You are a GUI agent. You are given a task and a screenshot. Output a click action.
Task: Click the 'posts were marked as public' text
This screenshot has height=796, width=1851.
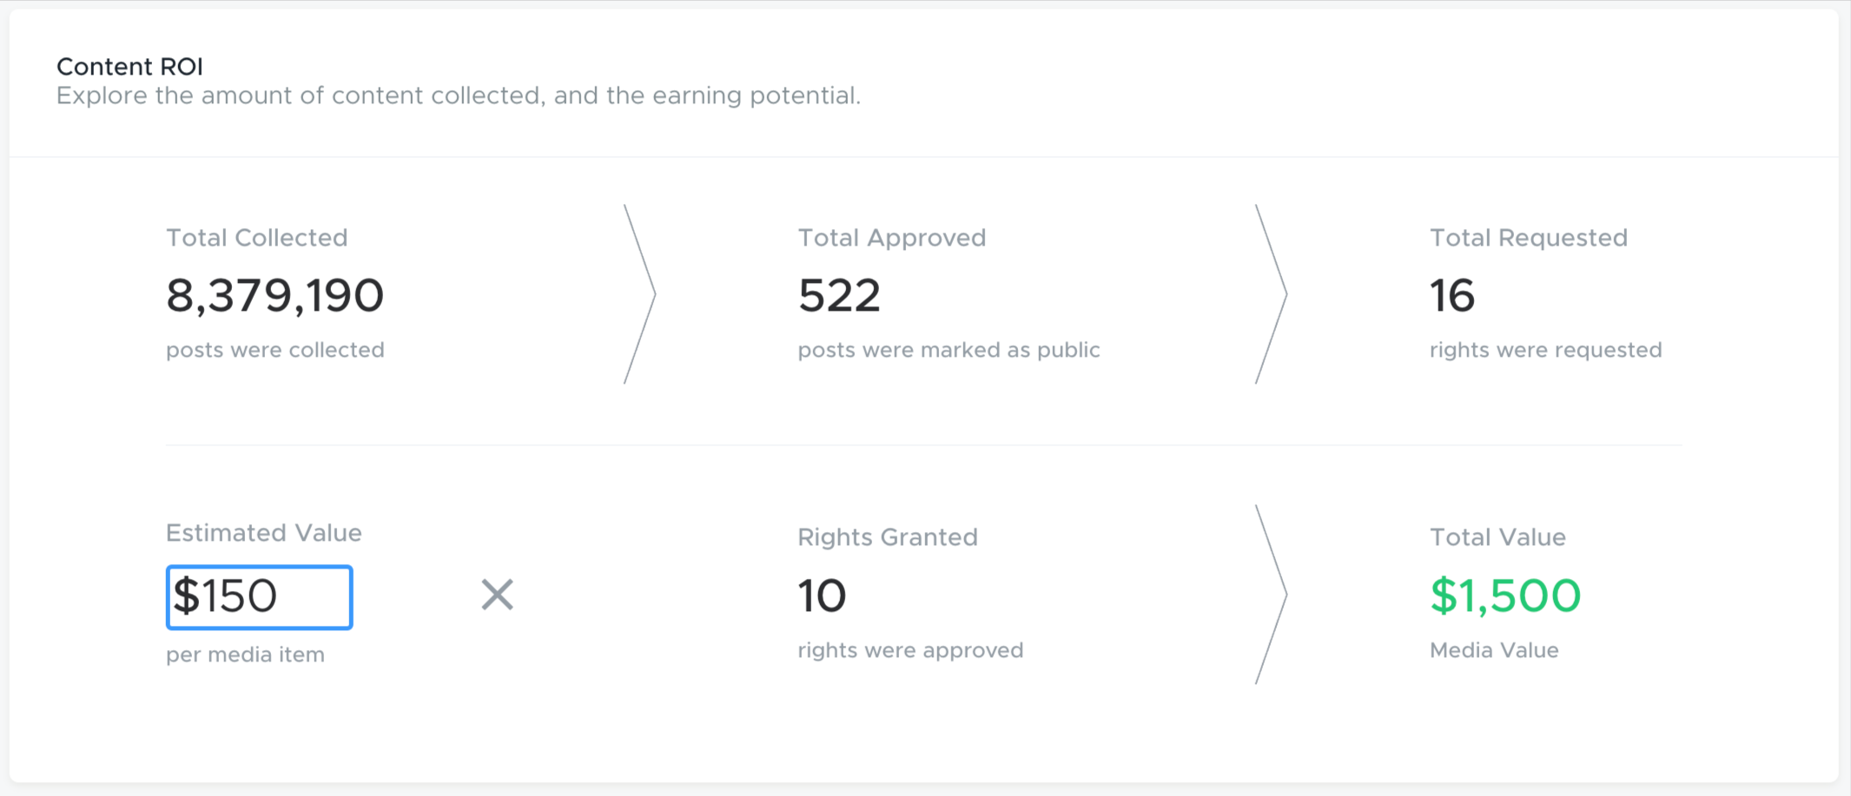[x=949, y=350]
